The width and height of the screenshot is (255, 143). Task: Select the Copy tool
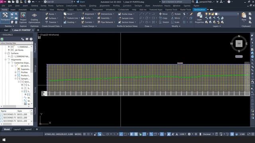163,18
